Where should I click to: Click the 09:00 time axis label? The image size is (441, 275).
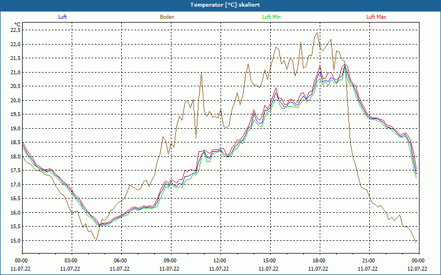coord(171,261)
